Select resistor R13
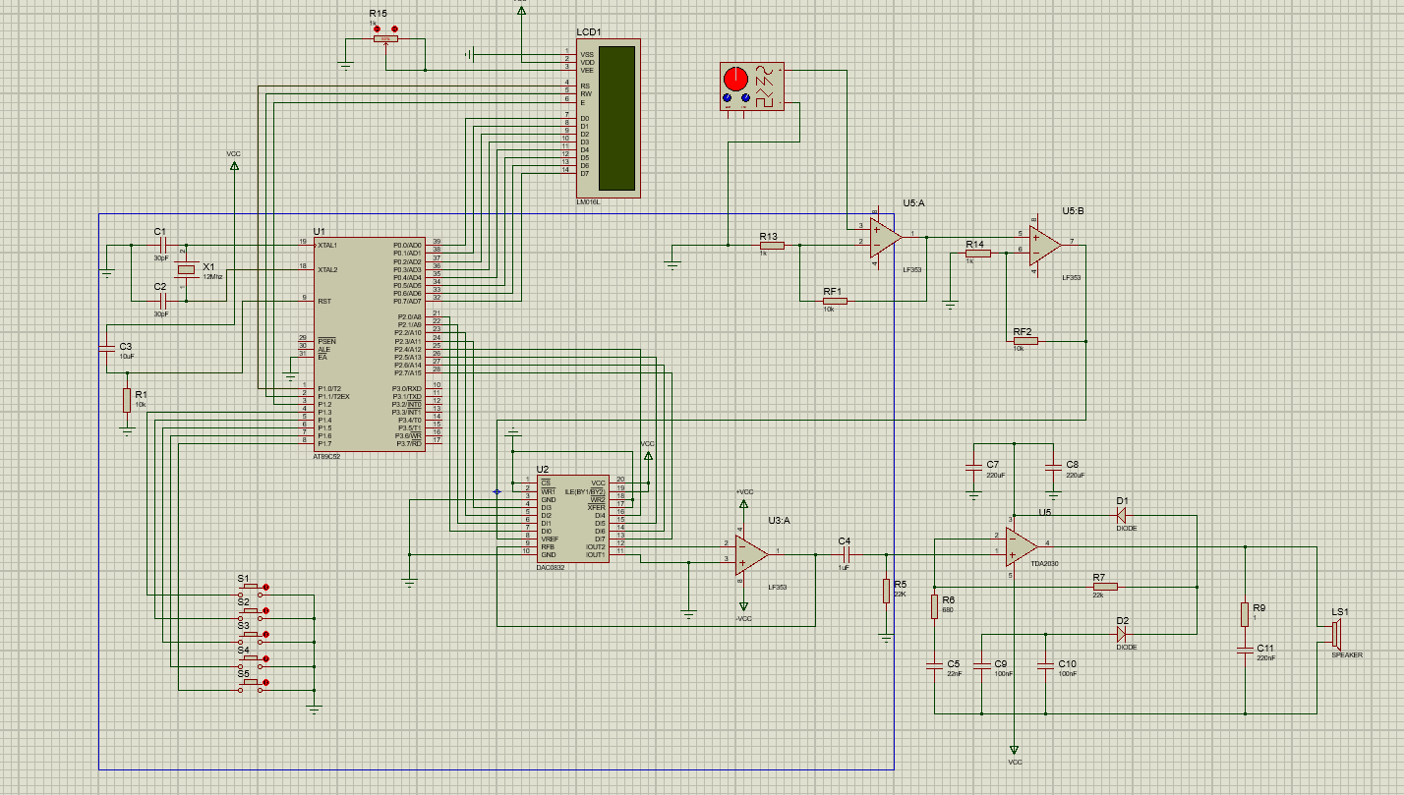 772,245
